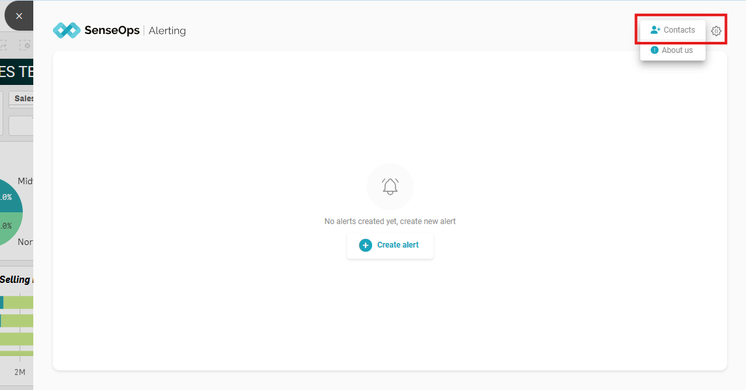Click the Create alert button
Image resolution: width=746 pixels, height=390 pixels.
(390, 245)
